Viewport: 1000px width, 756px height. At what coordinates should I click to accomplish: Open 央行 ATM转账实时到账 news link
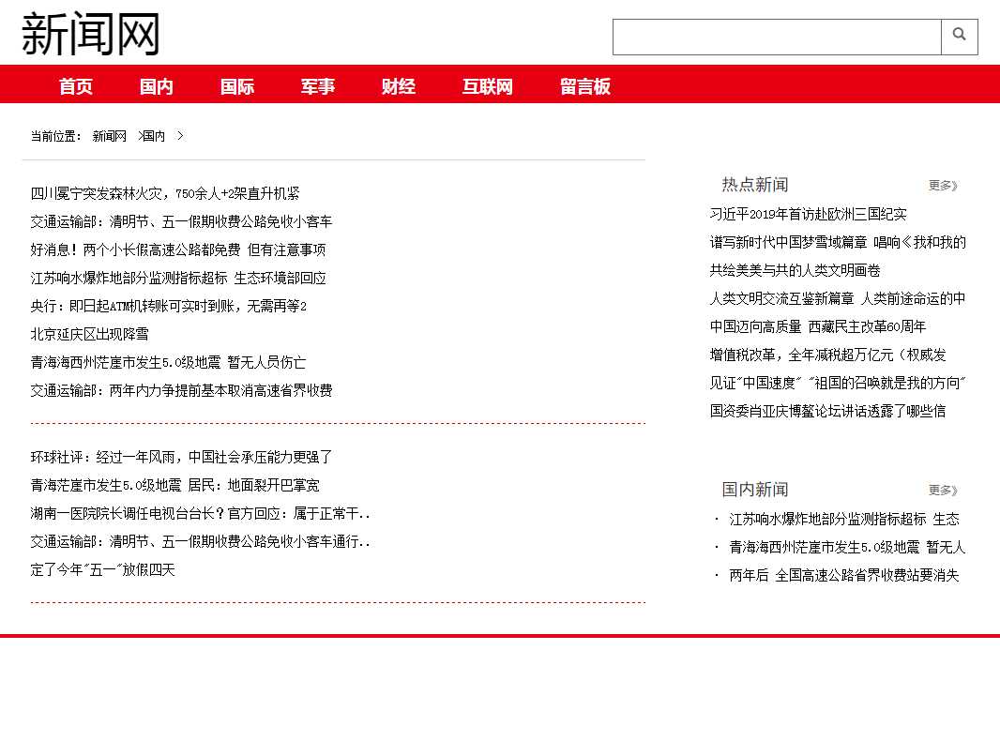(169, 306)
